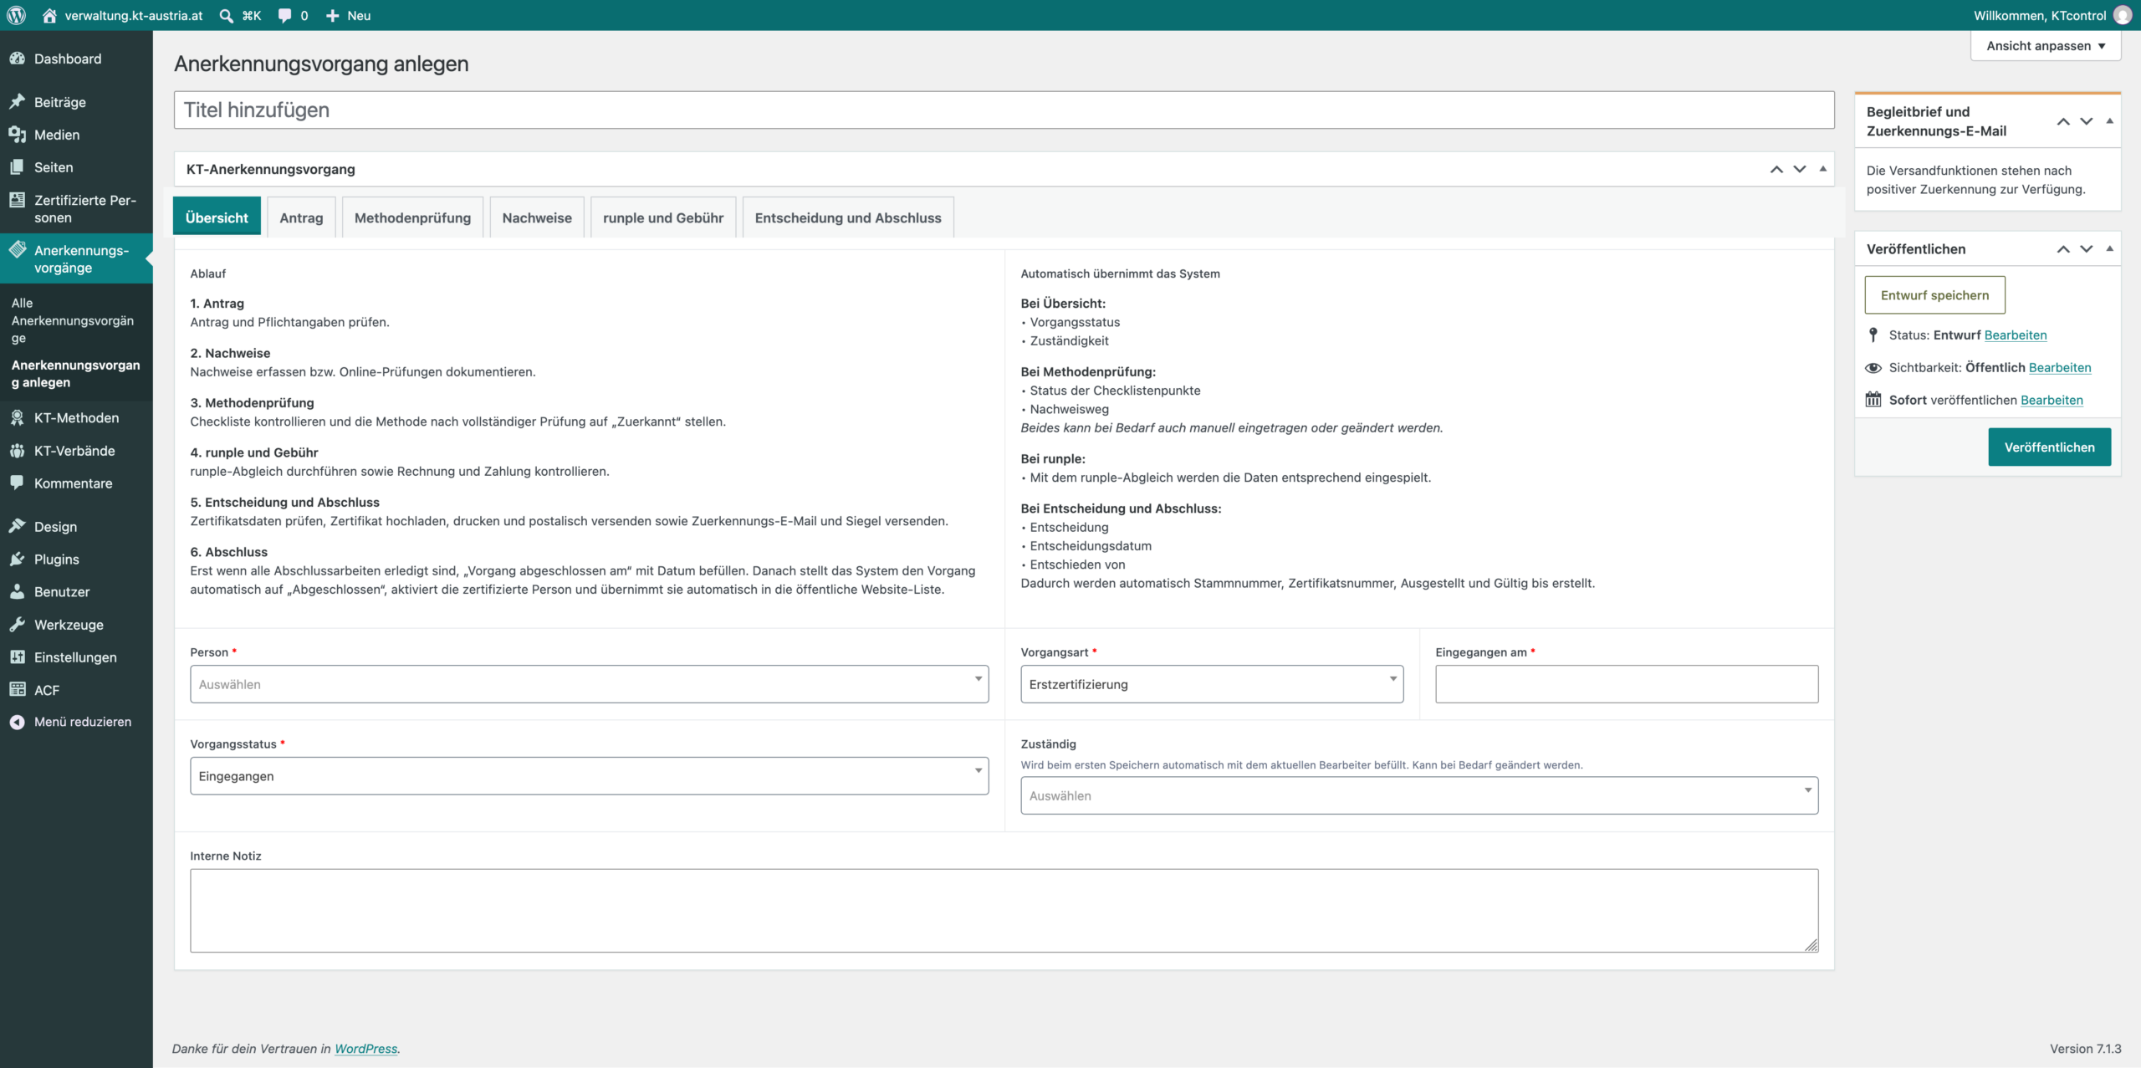Click the WordPress logo icon
This screenshot has height=1068, width=2141.
(17, 15)
